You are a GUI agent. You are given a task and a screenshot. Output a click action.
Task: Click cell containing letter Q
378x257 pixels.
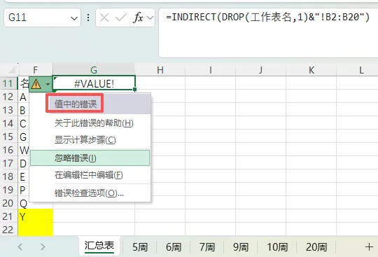(23, 203)
